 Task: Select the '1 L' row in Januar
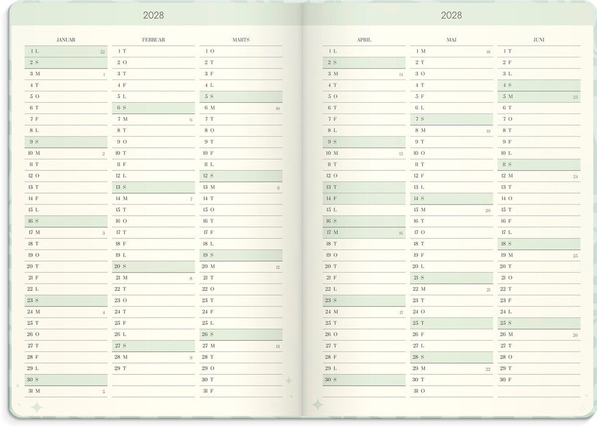(66, 51)
